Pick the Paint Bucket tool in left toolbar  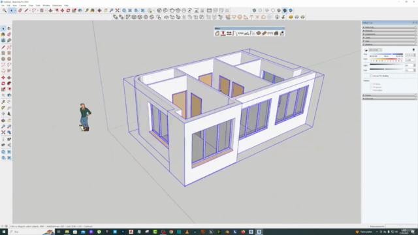3,35
